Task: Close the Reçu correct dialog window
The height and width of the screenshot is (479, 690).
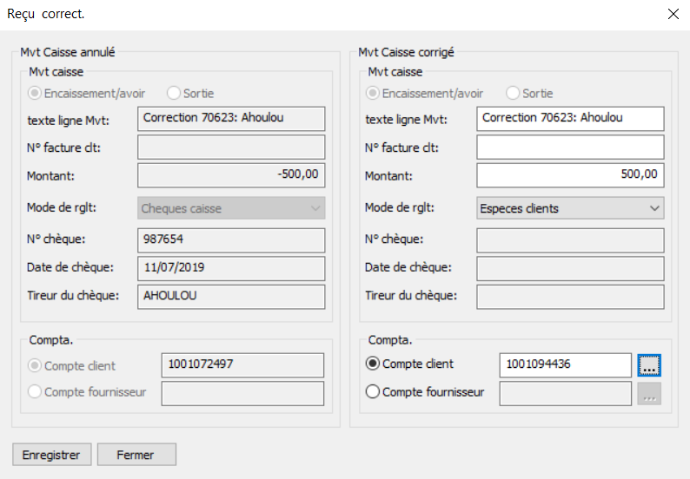Action: [x=673, y=14]
